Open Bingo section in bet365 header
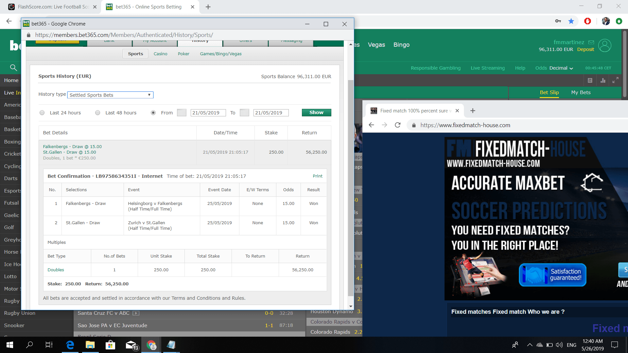Image resolution: width=628 pixels, height=353 pixels. [401, 45]
